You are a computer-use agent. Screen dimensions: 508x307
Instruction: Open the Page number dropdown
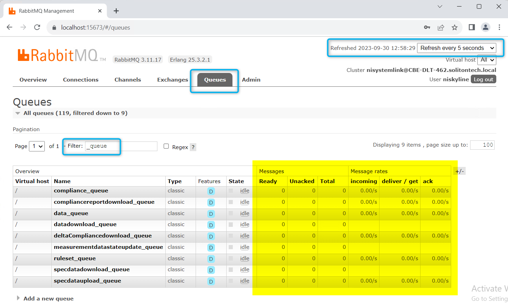coord(37,146)
